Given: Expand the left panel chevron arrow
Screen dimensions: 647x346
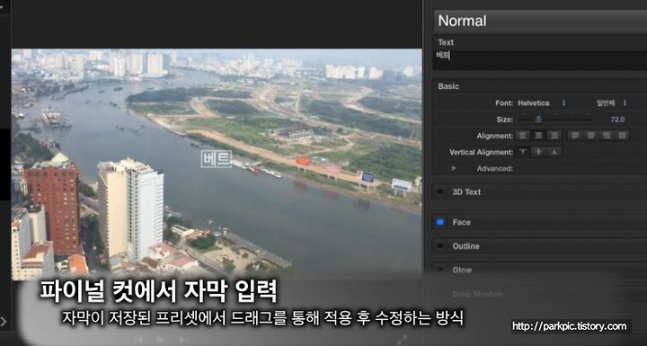Looking at the screenshot, I should click(x=4, y=321).
